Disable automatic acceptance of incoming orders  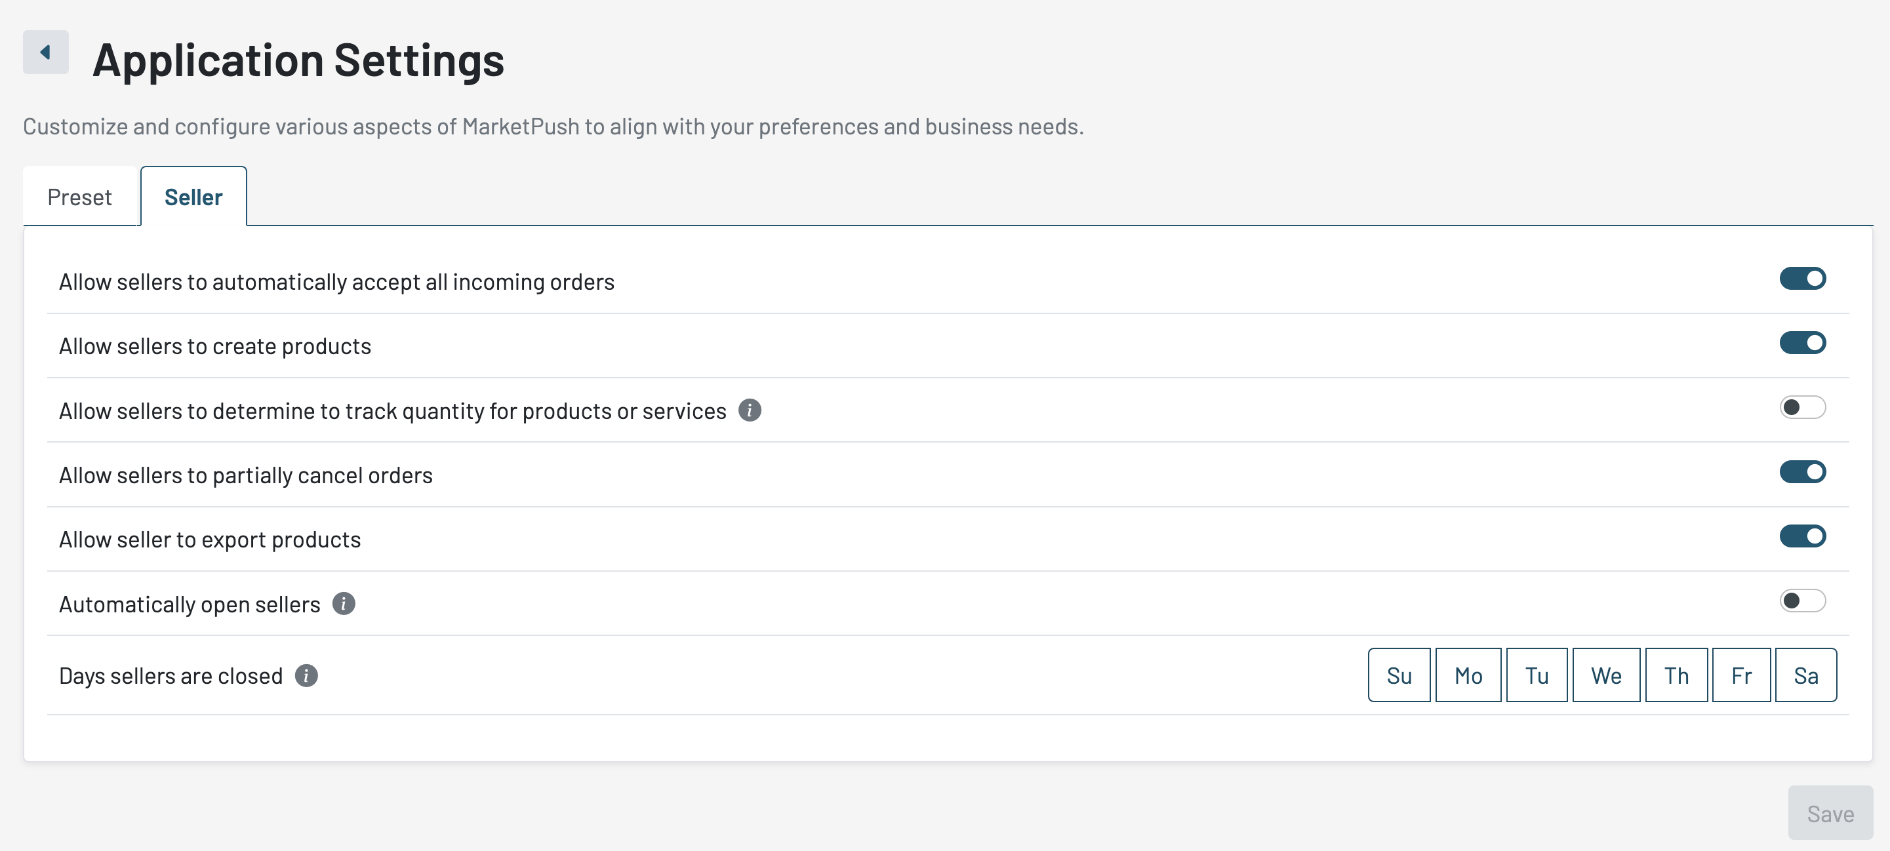pyautogui.click(x=1802, y=279)
